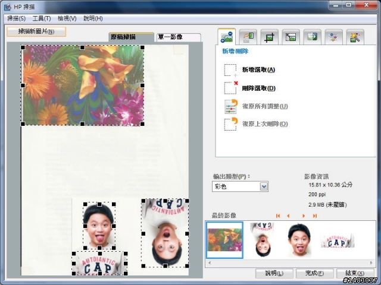Open 輸出類型 color dropdown
The image size is (381, 285).
click(x=240, y=186)
